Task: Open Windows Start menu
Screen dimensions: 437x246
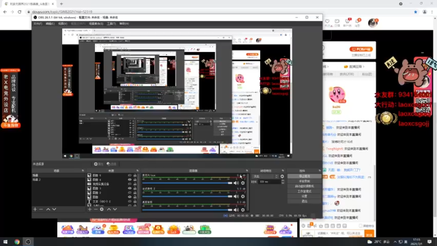Action: [x=5, y=242]
